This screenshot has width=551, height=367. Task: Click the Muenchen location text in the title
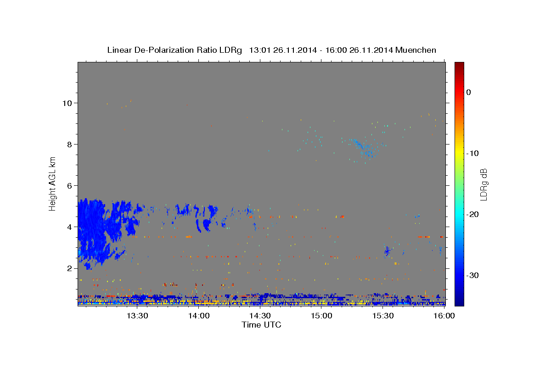click(416, 50)
